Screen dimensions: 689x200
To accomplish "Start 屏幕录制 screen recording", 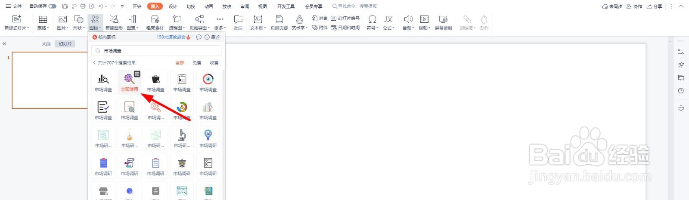I will pos(443,22).
